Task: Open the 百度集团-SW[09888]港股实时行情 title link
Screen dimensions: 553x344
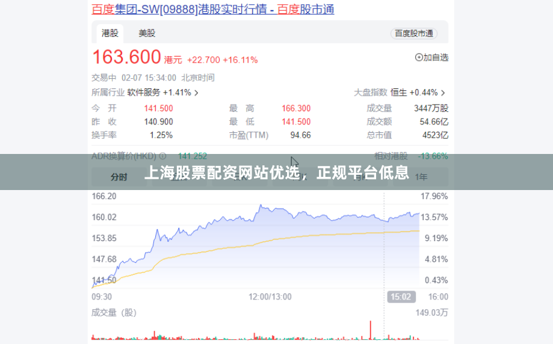Action: (x=212, y=9)
